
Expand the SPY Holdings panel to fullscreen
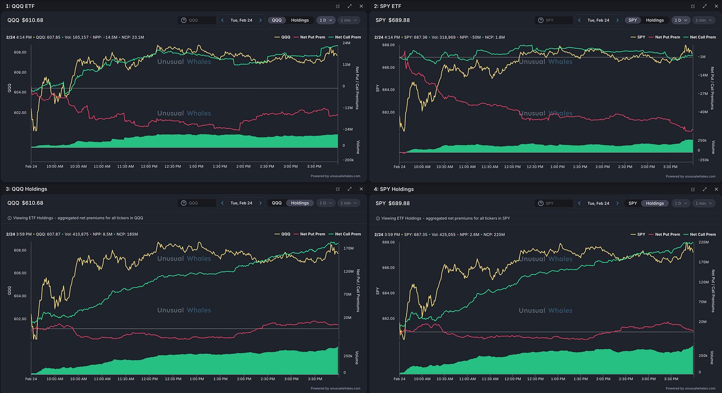tap(705, 189)
